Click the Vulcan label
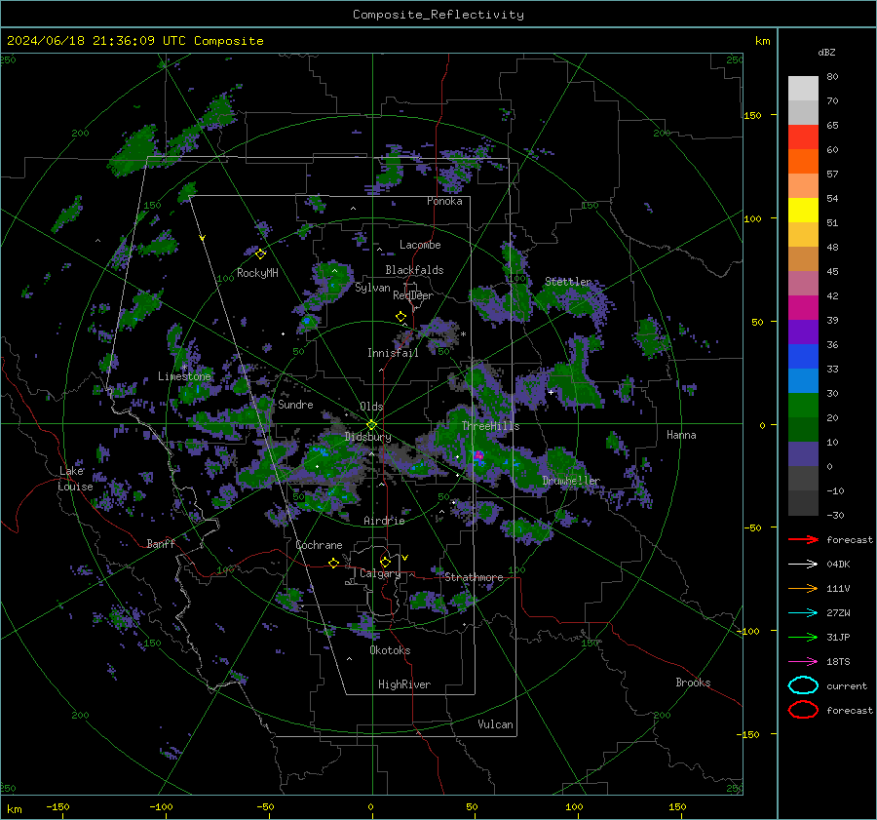Image resolution: width=877 pixels, height=820 pixels. (x=495, y=724)
